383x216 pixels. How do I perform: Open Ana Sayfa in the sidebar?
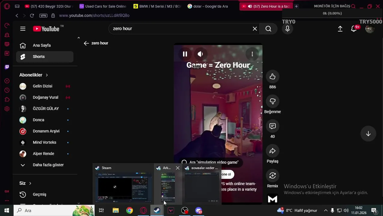45,46
